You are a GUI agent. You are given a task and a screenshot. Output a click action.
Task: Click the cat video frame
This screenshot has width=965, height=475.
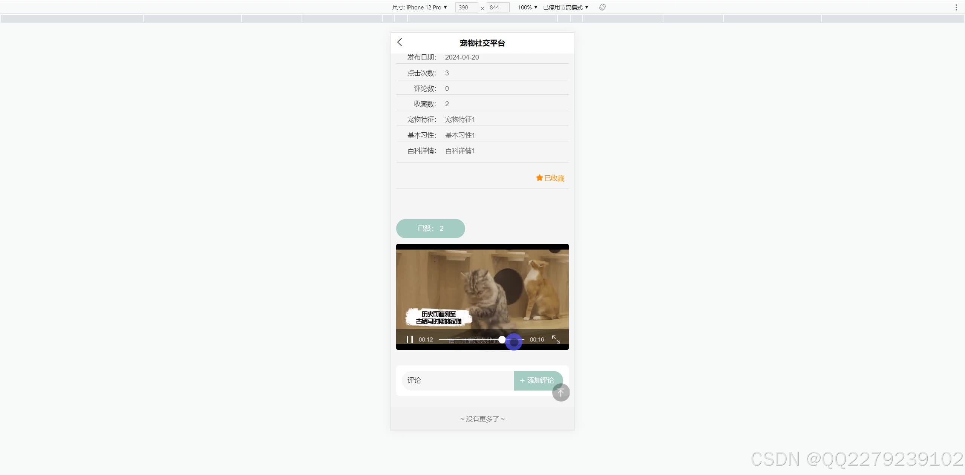[x=482, y=287]
